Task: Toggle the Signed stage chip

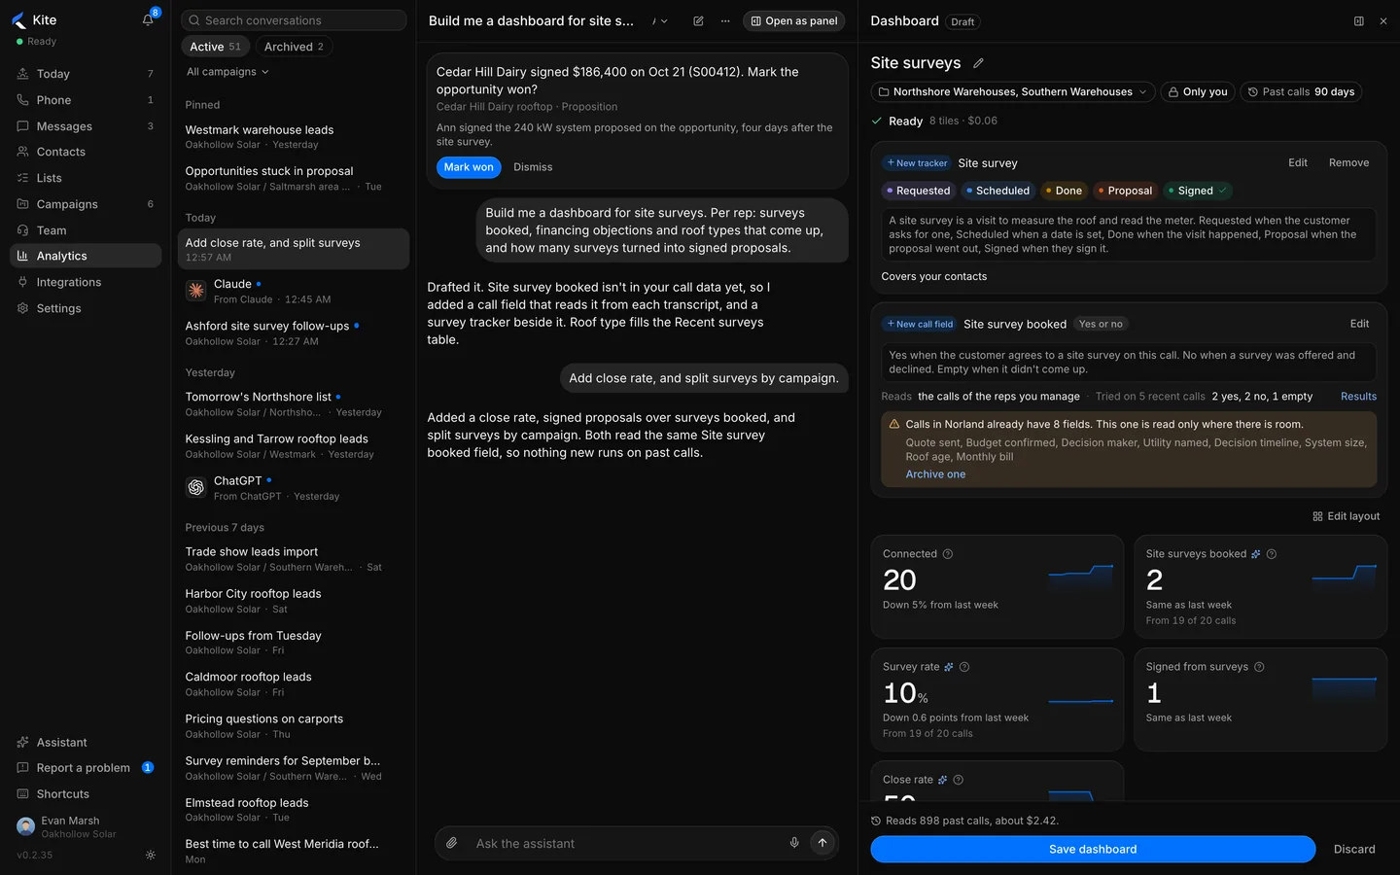Action: 1197,191
